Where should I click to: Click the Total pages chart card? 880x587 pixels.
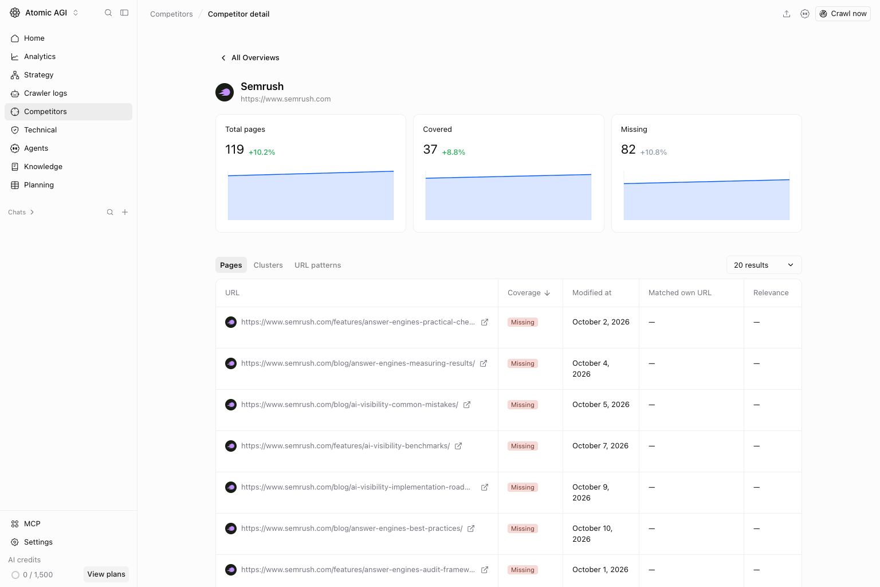pos(311,173)
